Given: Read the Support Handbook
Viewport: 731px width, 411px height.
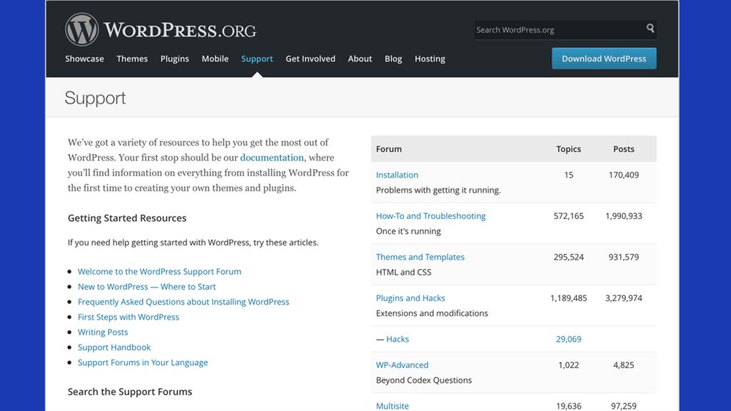Looking at the screenshot, I should (114, 347).
